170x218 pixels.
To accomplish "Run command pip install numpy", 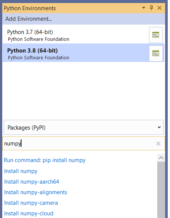I will point(45,160).
